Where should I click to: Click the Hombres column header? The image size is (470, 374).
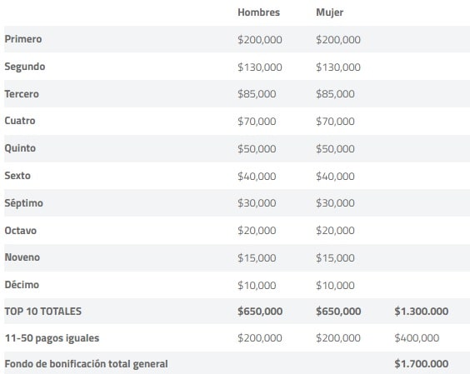tap(258, 12)
